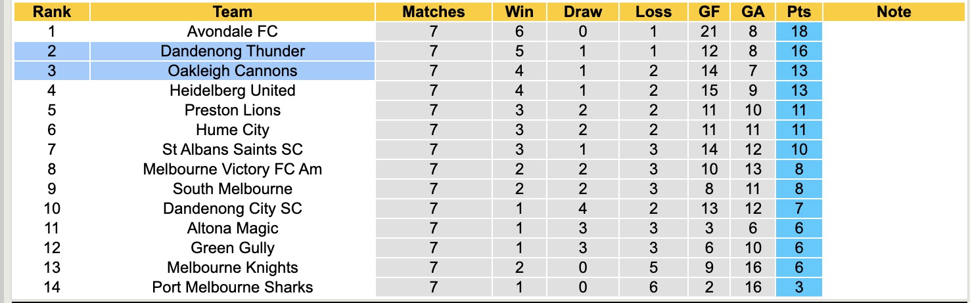This screenshot has height=303, width=970.
Task: Open Melbourne Victory FC Am entry
Action: pyautogui.click(x=232, y=169)
